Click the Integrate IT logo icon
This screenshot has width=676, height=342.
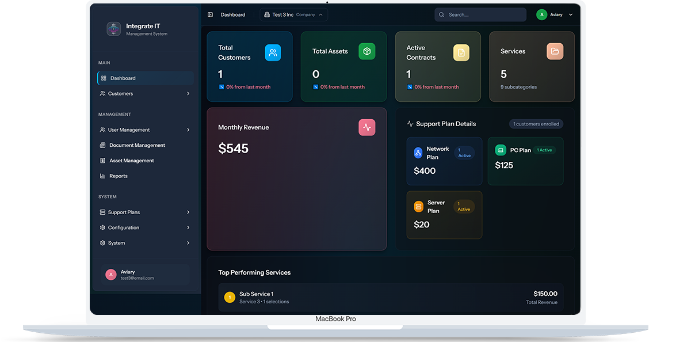(113, 29)
